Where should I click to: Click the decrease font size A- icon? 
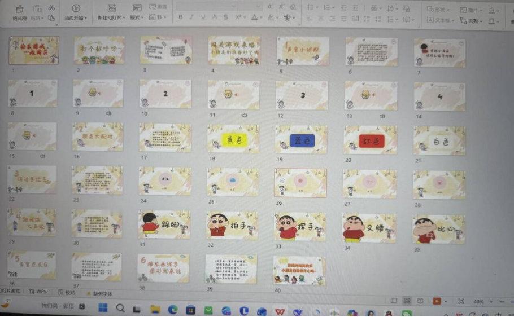point(282,7)
